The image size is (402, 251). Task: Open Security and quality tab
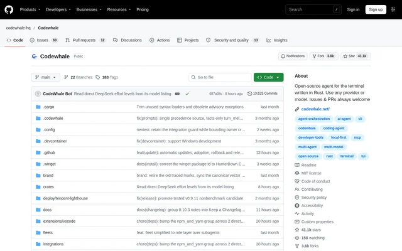[x=232, y=40]
